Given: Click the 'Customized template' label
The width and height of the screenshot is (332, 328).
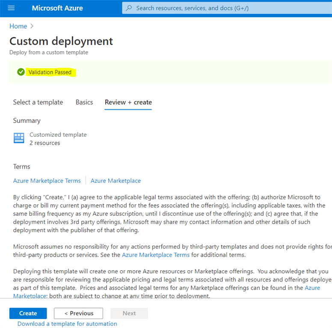Looking at the screenshot, I should (58, 135).
